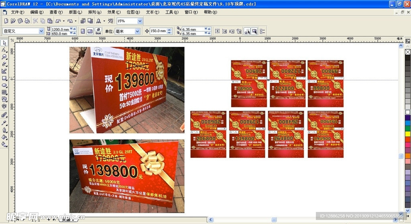Image resolution: width=411 pixels, height=224 pixels.
Task: Open the 位图 menu
Action: (133, 12)
